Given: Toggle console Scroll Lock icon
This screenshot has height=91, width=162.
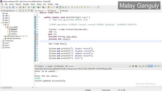Looking at the screenshot, I should click(x=143, y=66).
